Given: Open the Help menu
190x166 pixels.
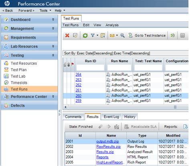Looking at the screenshot, I should pos(60,10).
